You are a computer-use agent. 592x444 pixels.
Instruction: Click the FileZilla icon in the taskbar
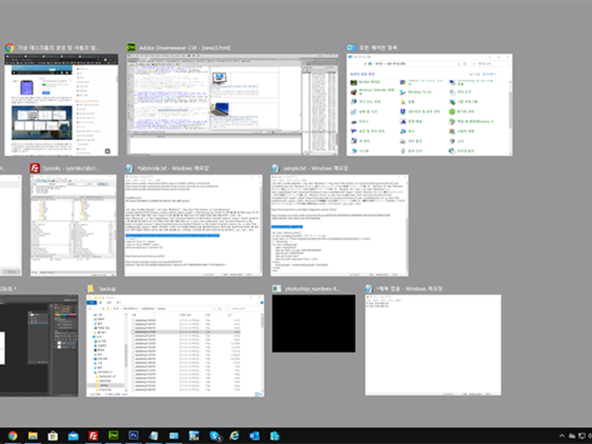(93, 436)
